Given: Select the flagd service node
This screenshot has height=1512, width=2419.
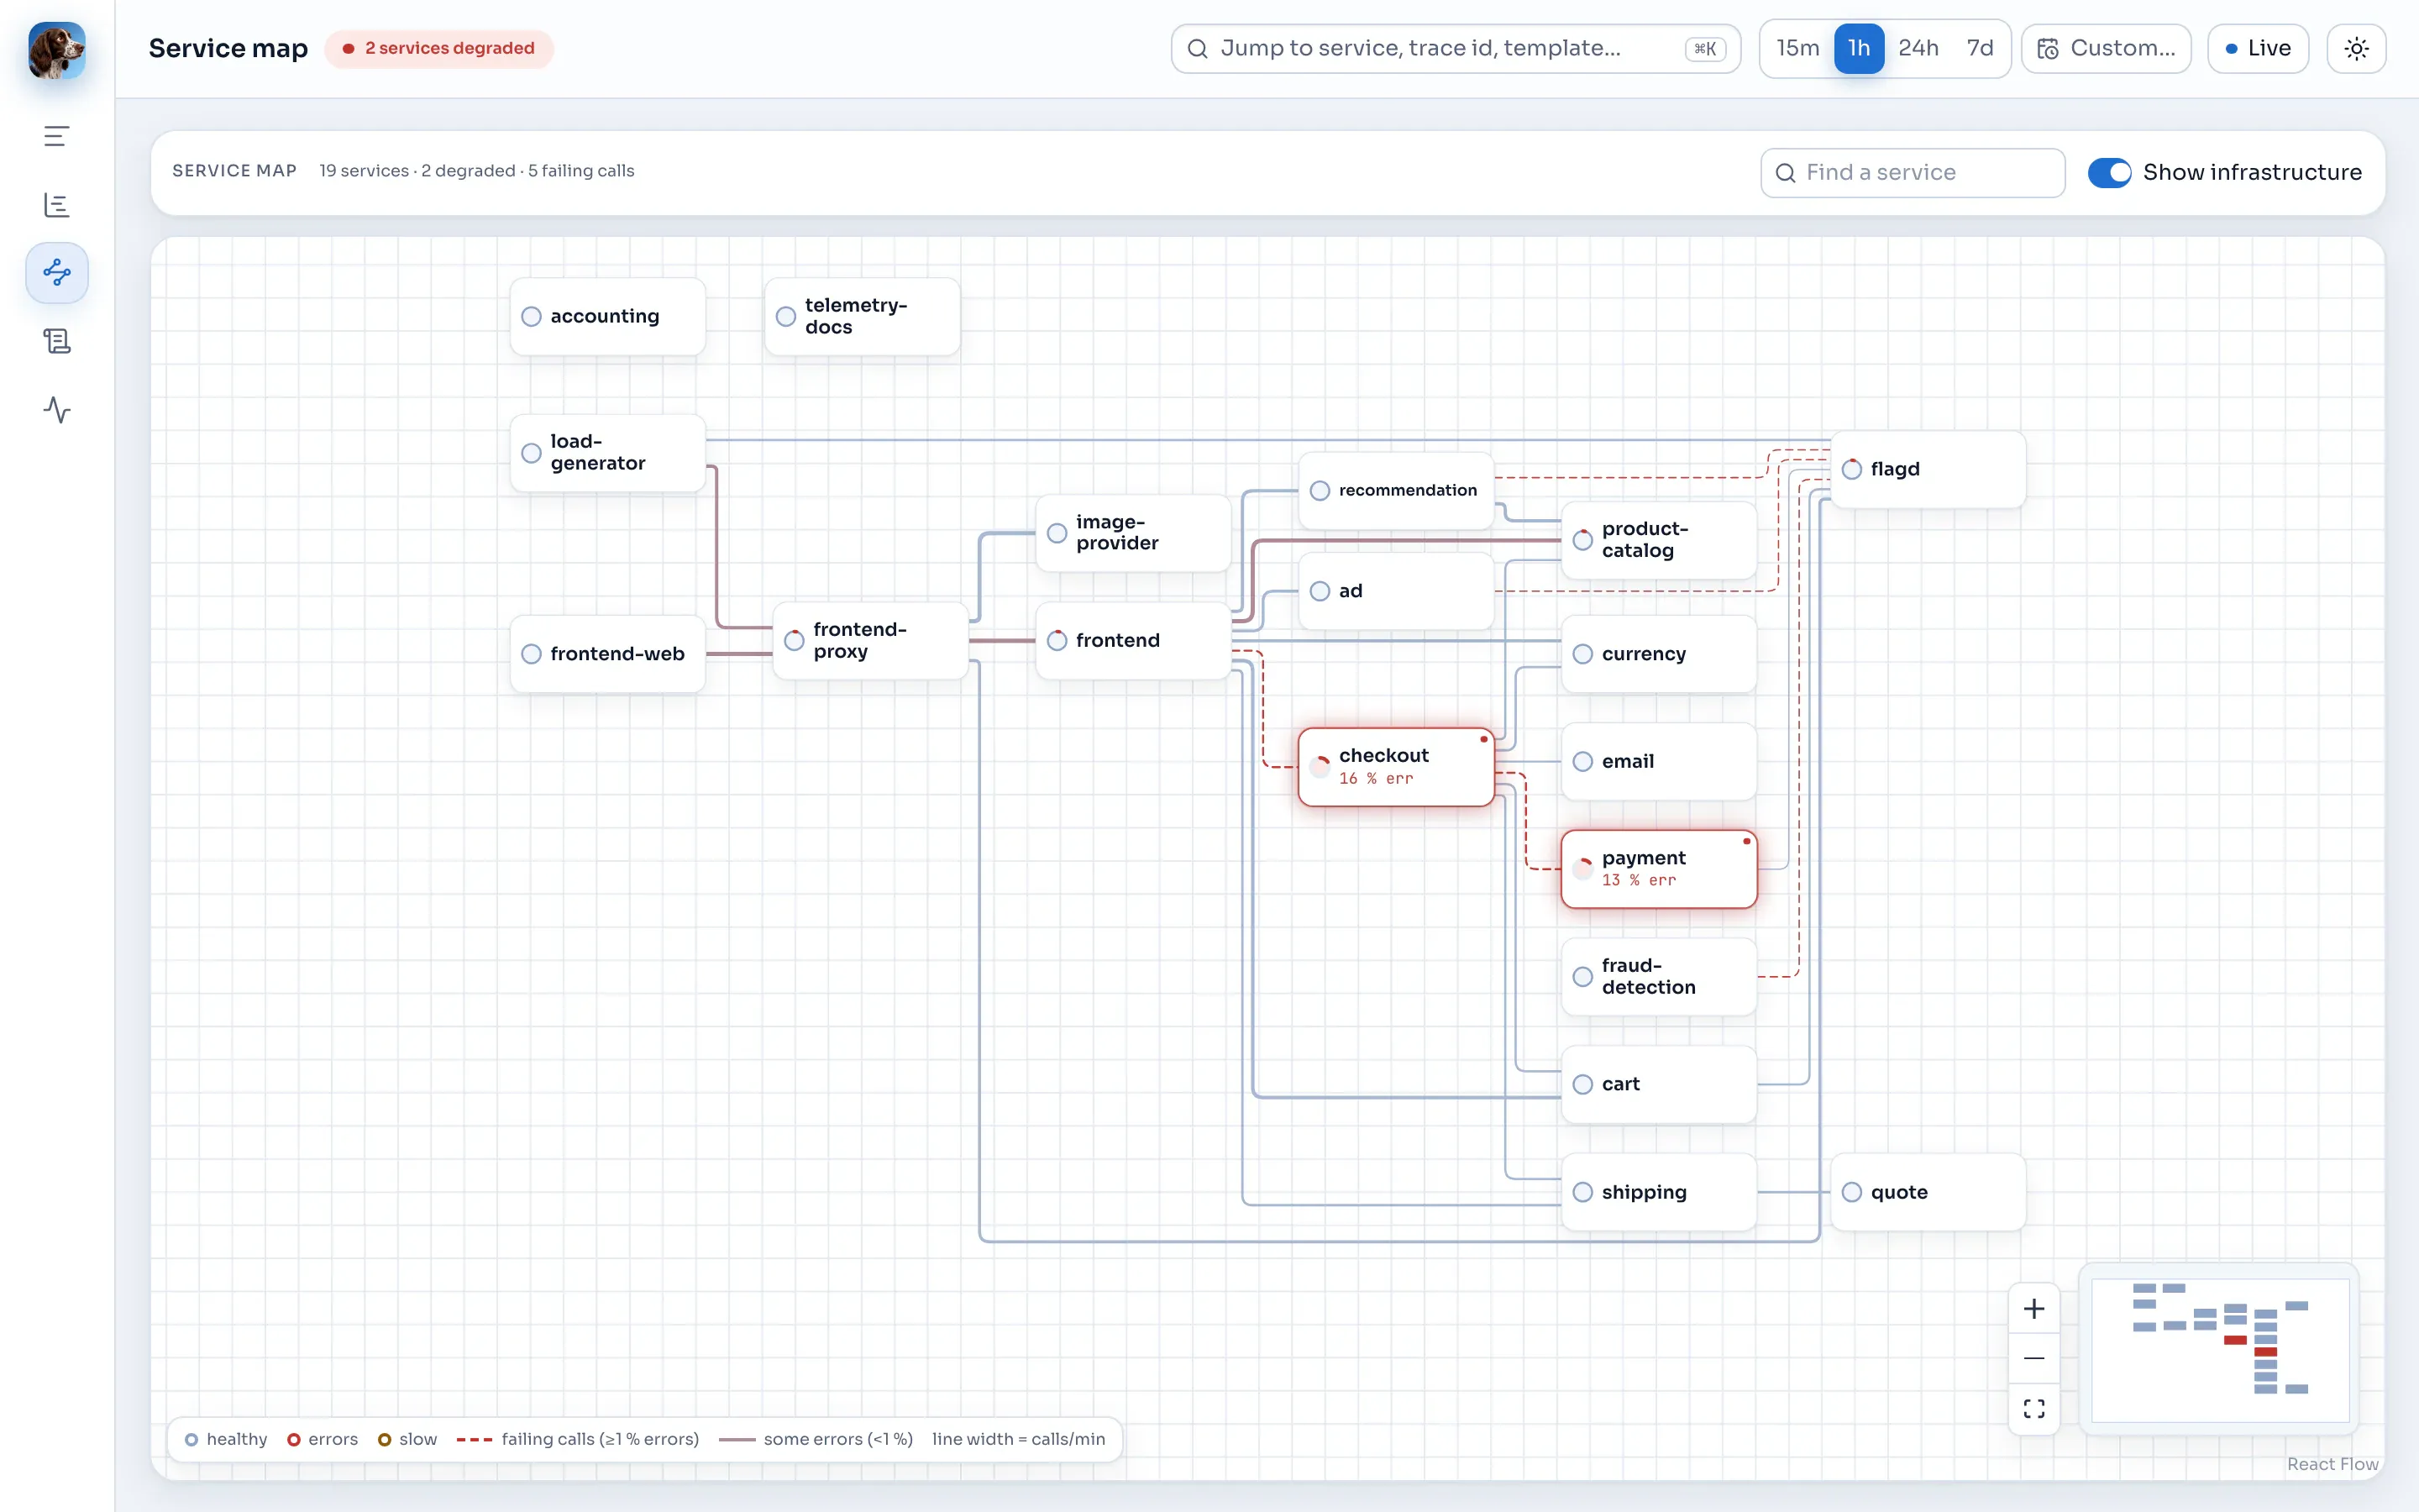Looking at the screenshot, I should click(x=1927, y=469).
